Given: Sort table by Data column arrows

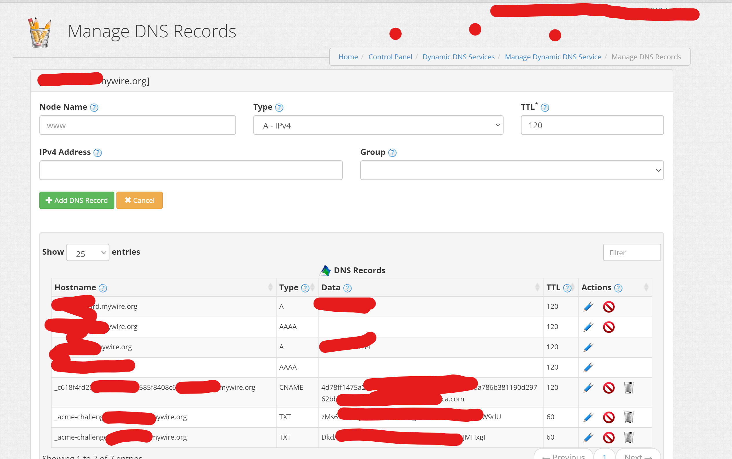Looking at the screenshot, I should pos(537,287).
